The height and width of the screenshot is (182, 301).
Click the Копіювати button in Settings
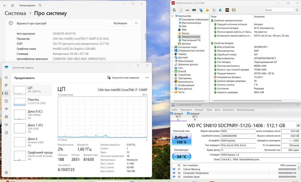click(120, 23)
